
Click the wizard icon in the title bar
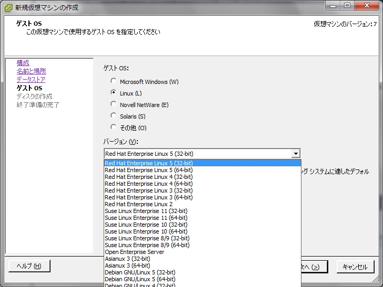8,7
